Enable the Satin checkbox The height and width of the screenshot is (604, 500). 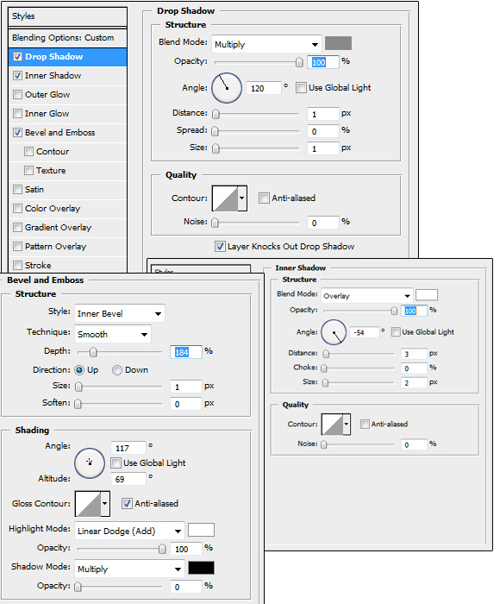click(18, 189)
